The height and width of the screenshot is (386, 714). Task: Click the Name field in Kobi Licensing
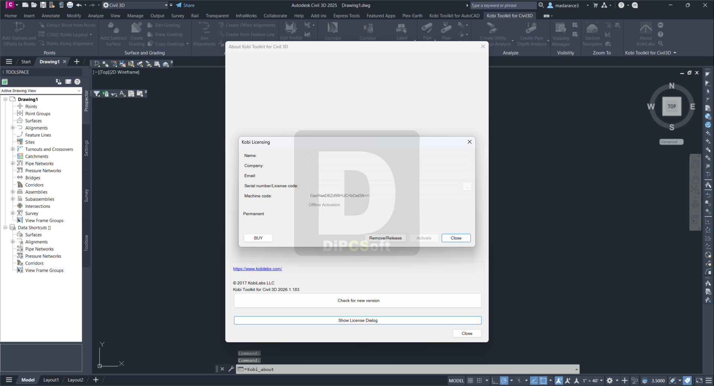(x=390, y=155)
